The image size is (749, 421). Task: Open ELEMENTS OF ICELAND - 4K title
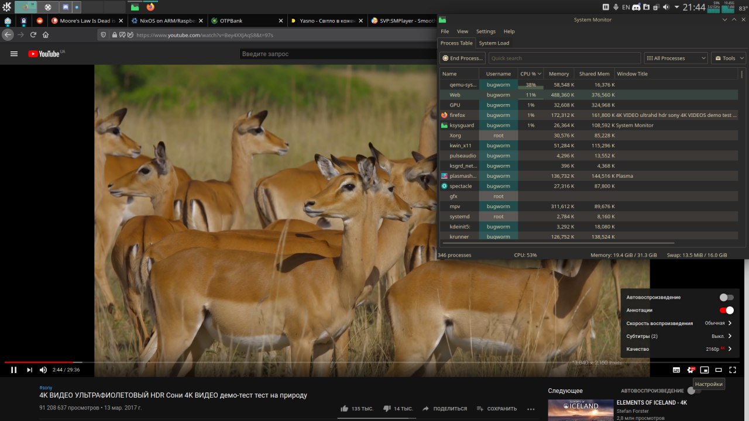[651, 403]
